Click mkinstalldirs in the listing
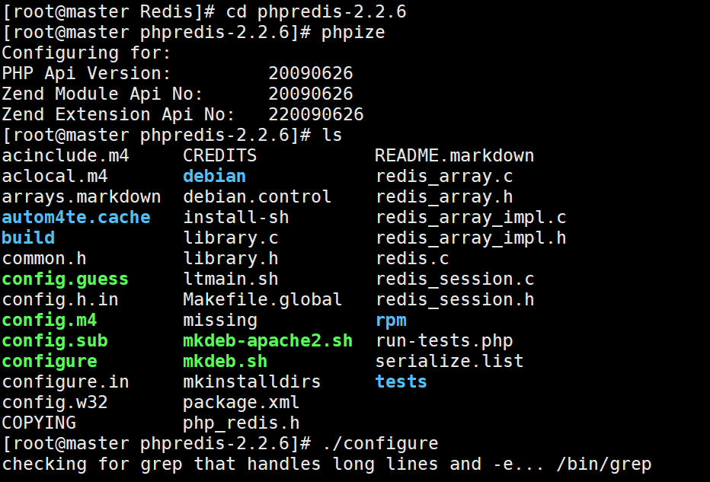The image size is (710, 482). [251, 381]
